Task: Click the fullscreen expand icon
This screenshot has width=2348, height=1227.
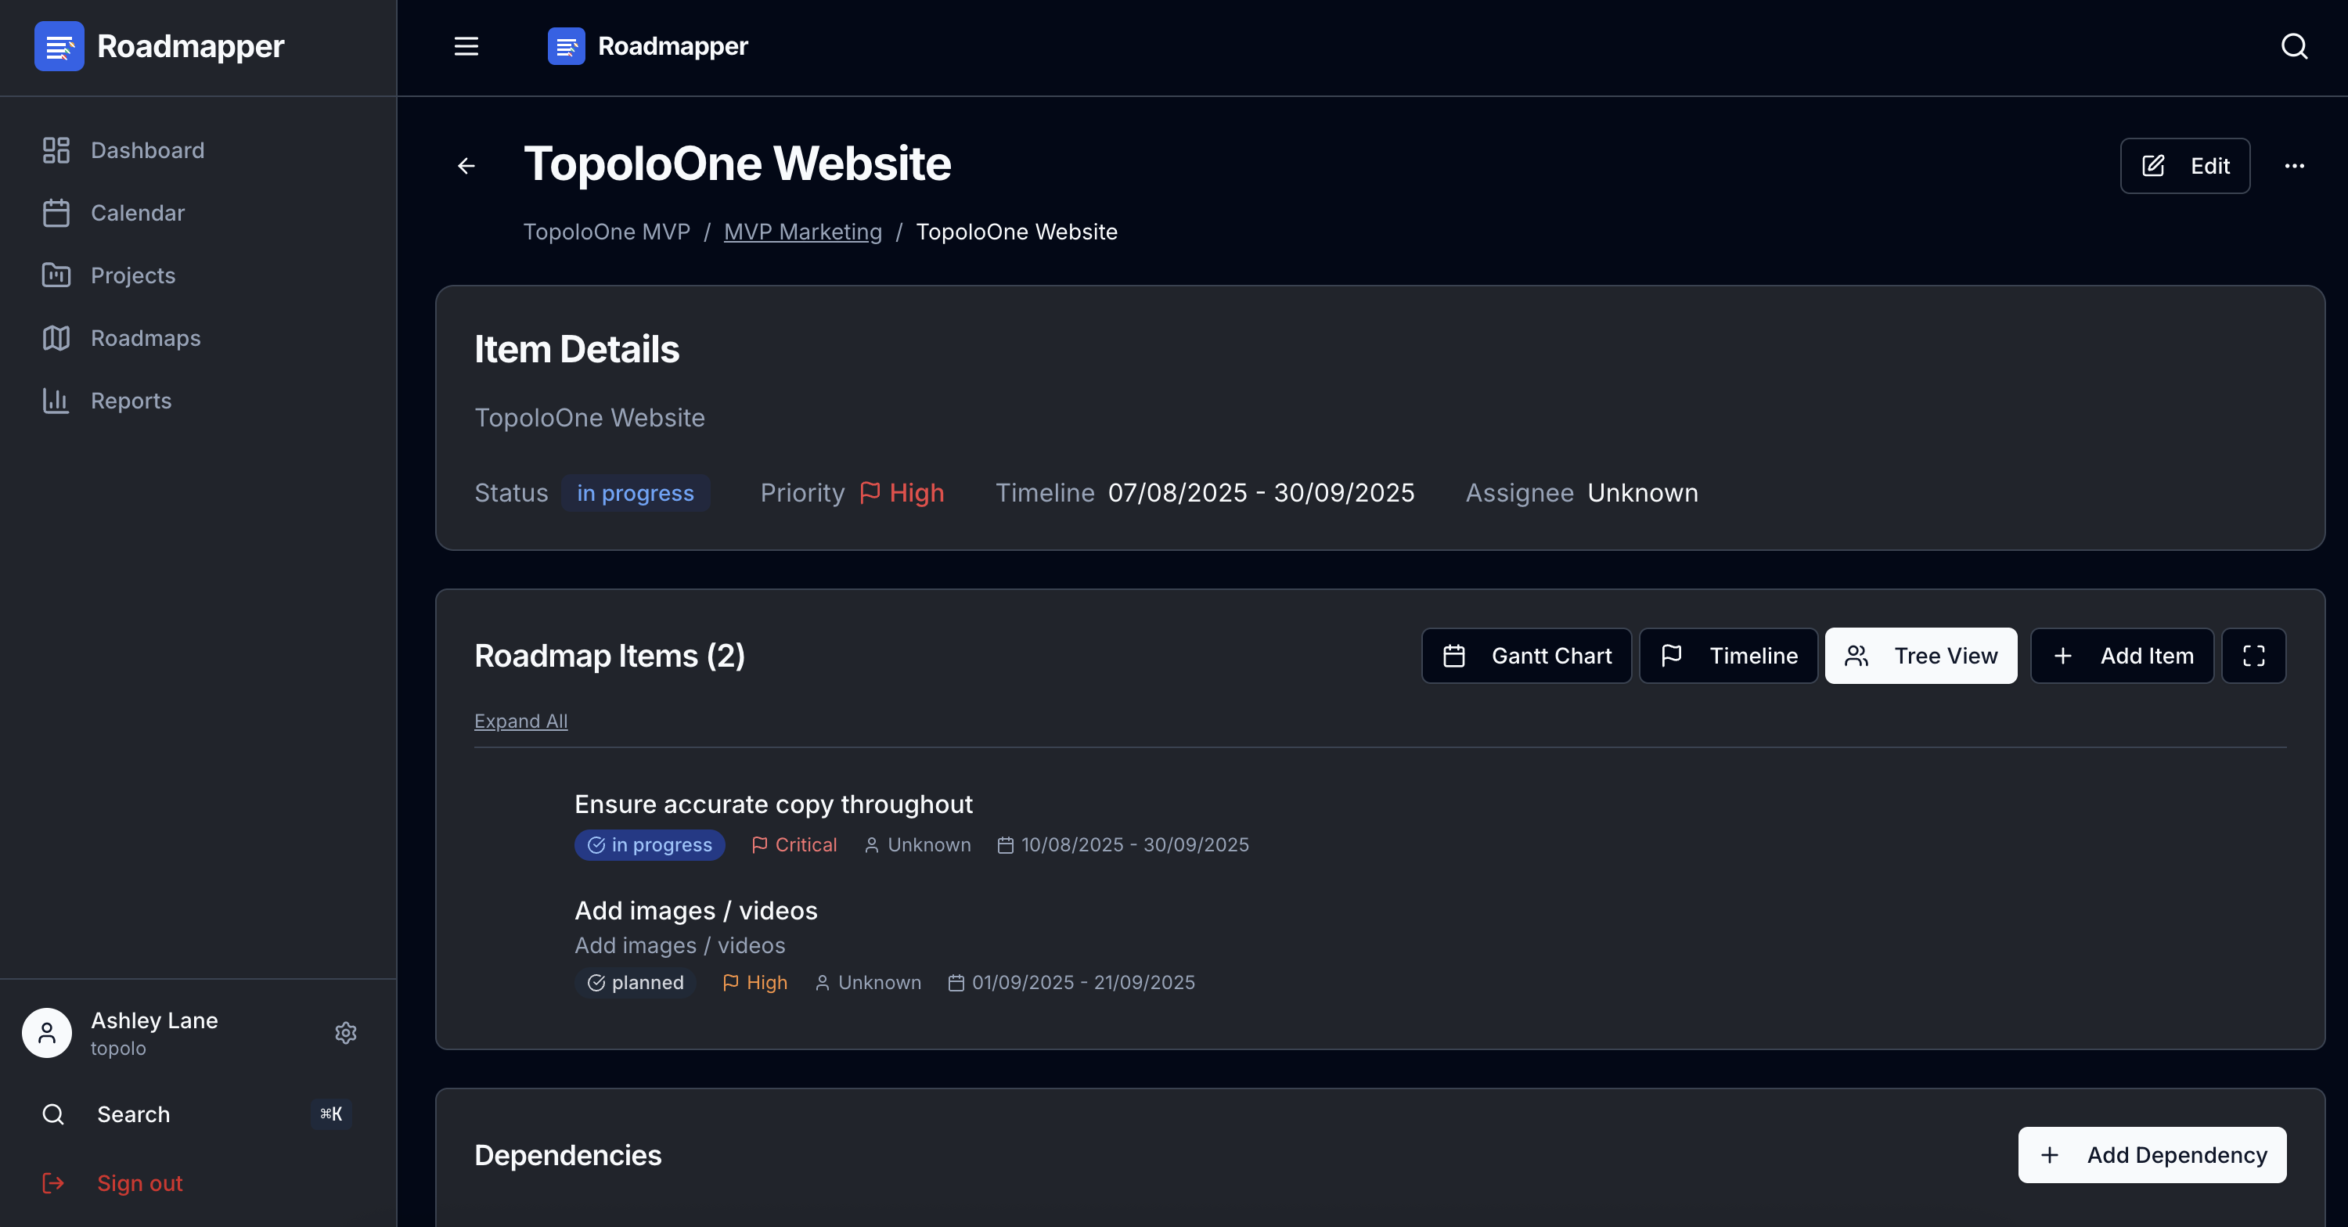Action: click(x=2253, y=656)
